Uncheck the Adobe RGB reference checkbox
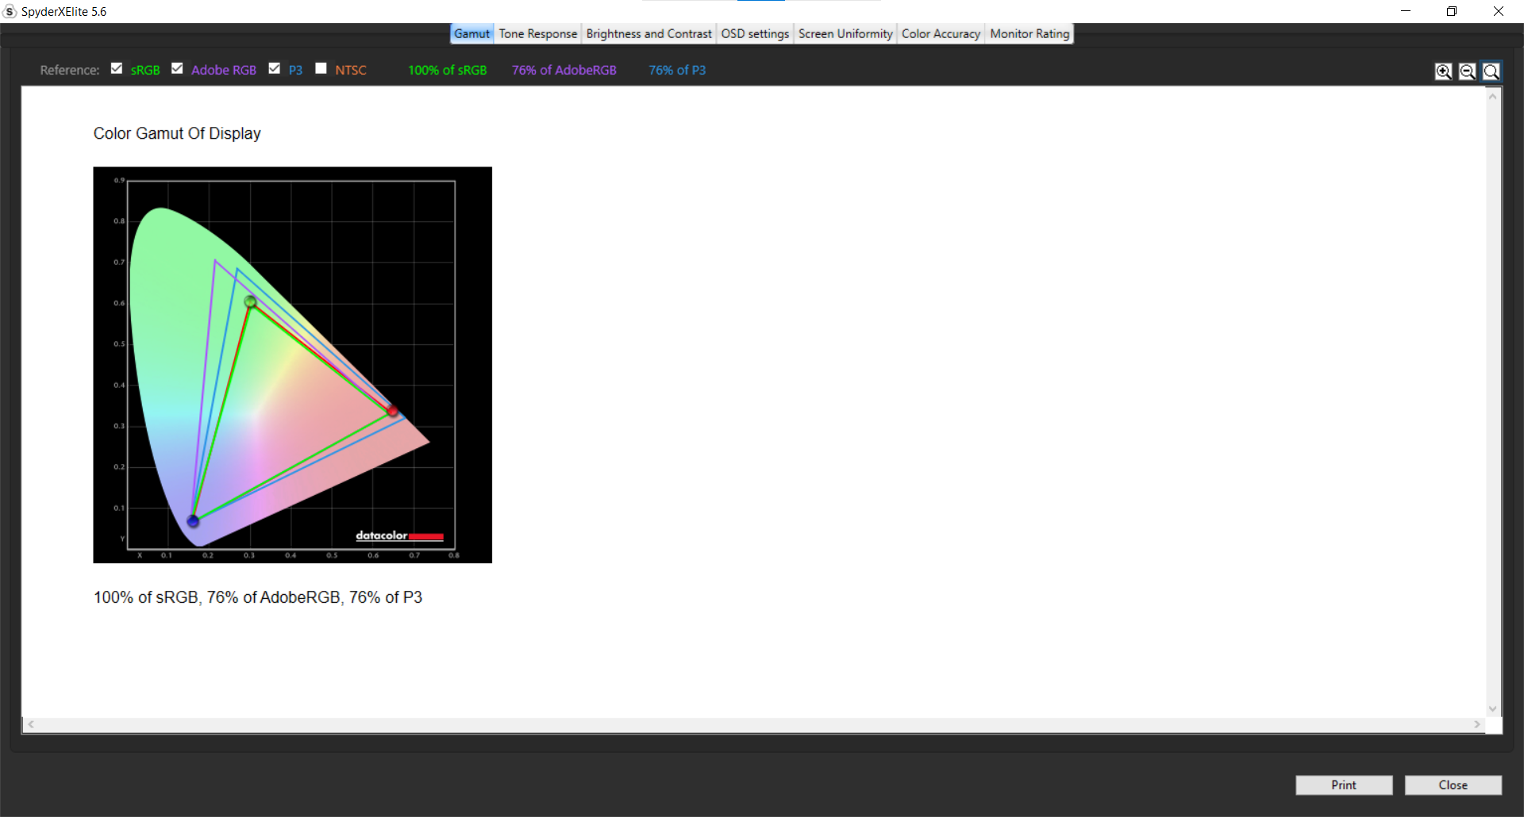The width and height of the screenshot is (1524, 817). 177,68
